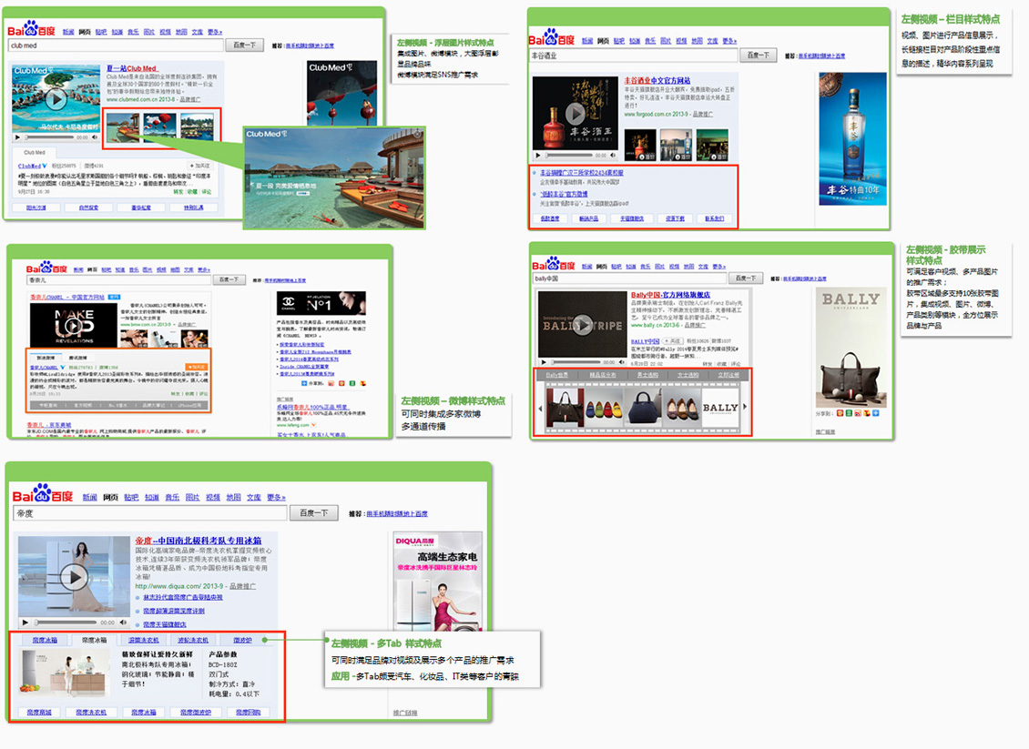The image size is (1029, 749).
Task: Click into the club med search field
Action: [x=117, y=46]
